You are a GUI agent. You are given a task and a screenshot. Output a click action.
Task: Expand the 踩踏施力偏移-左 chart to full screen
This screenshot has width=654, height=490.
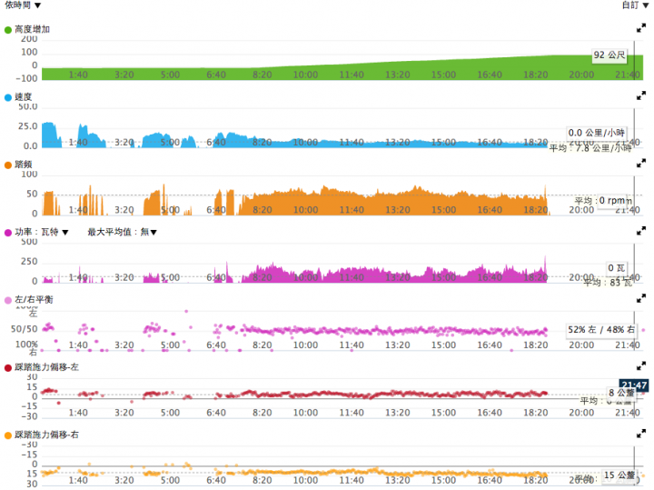(641, 366)
